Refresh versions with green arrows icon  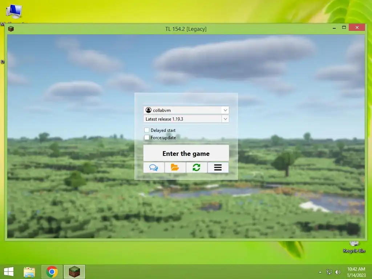(x=197, y=167)
